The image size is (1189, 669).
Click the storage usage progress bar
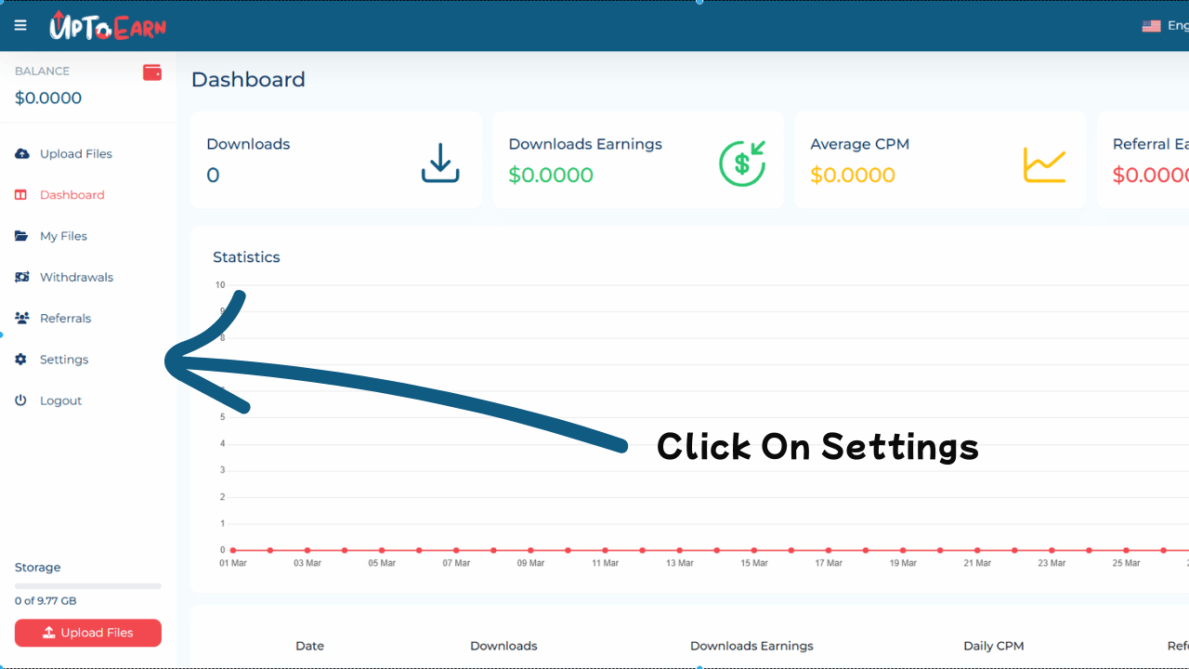pyautogui.click(x=88, y=586)
